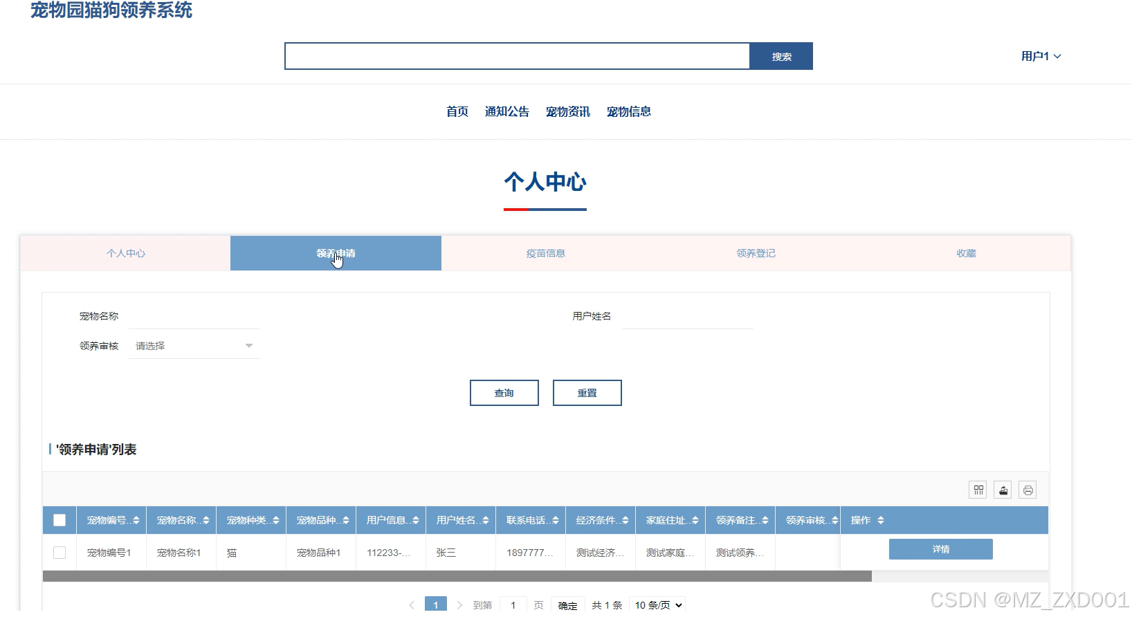
Task: Sort by the 操作 column arrows
Action: coord(881,521)
